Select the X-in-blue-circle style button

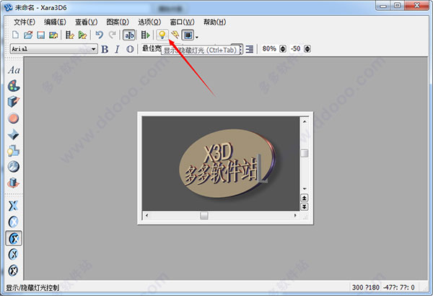click(x=13, y=222)
